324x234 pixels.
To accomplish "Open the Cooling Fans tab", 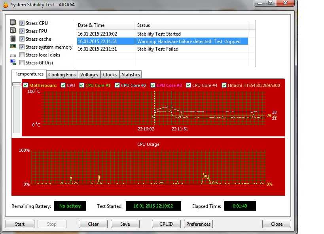I will [62, 75].
